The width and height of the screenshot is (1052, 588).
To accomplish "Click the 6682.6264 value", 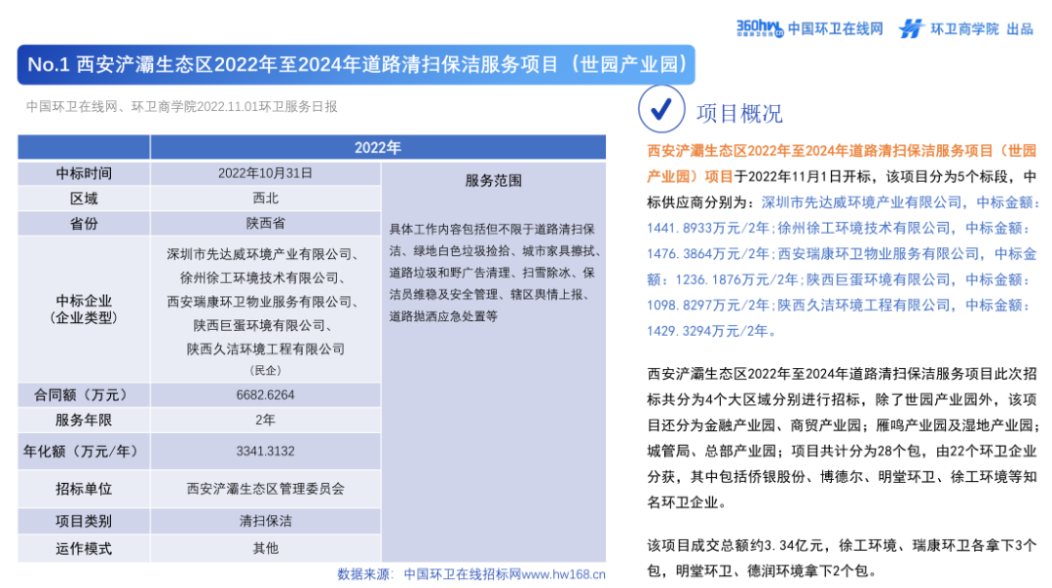I will [x=265, y=395].
